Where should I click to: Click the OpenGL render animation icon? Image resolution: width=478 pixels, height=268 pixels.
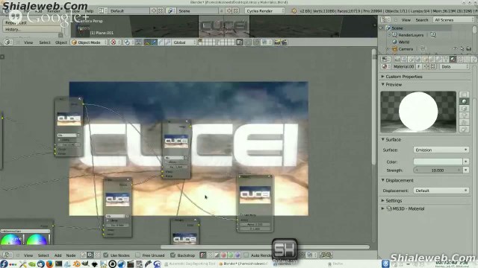(x=284, y=42)
